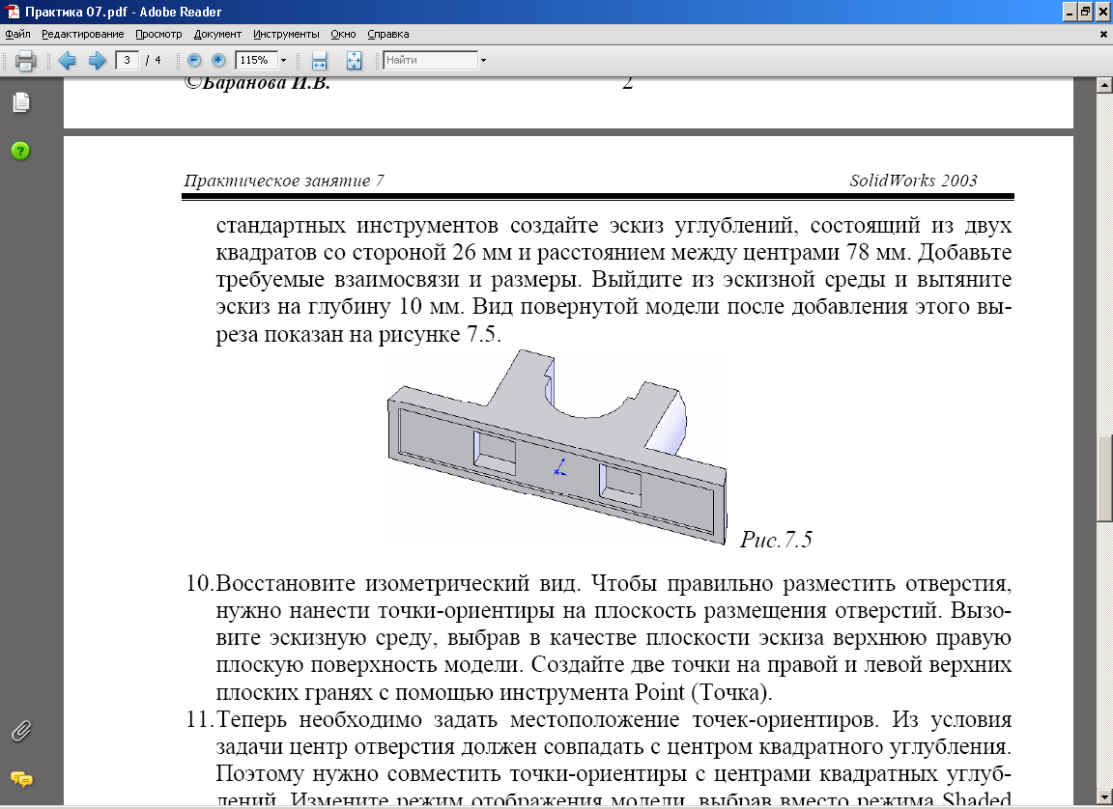The image size is (1113, 809).
Task: Click the vertical scrollbar down arrow
Action: [x=1103, y=797]
